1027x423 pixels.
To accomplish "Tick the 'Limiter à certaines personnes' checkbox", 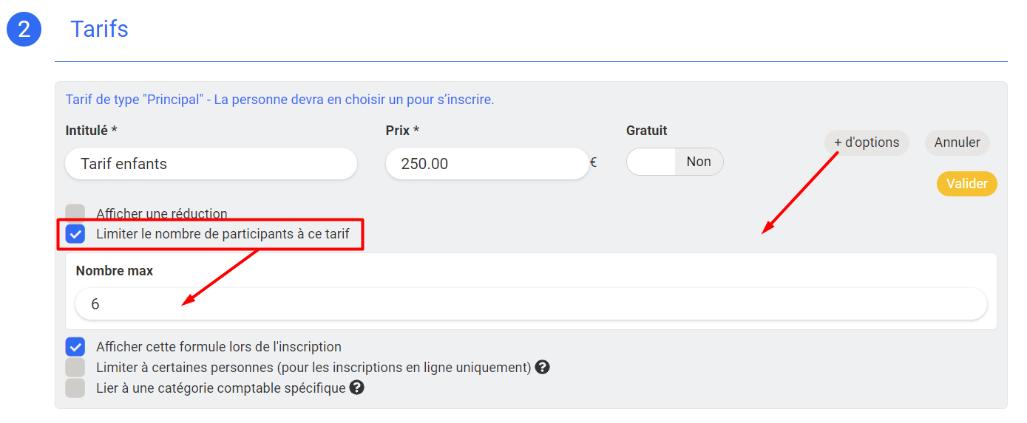I will coord(75,367).
